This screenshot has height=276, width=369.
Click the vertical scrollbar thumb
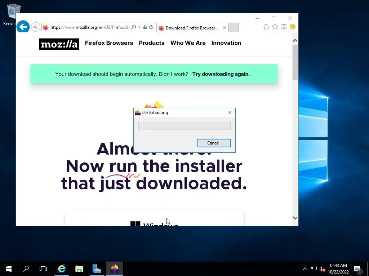tap(295, 62)
